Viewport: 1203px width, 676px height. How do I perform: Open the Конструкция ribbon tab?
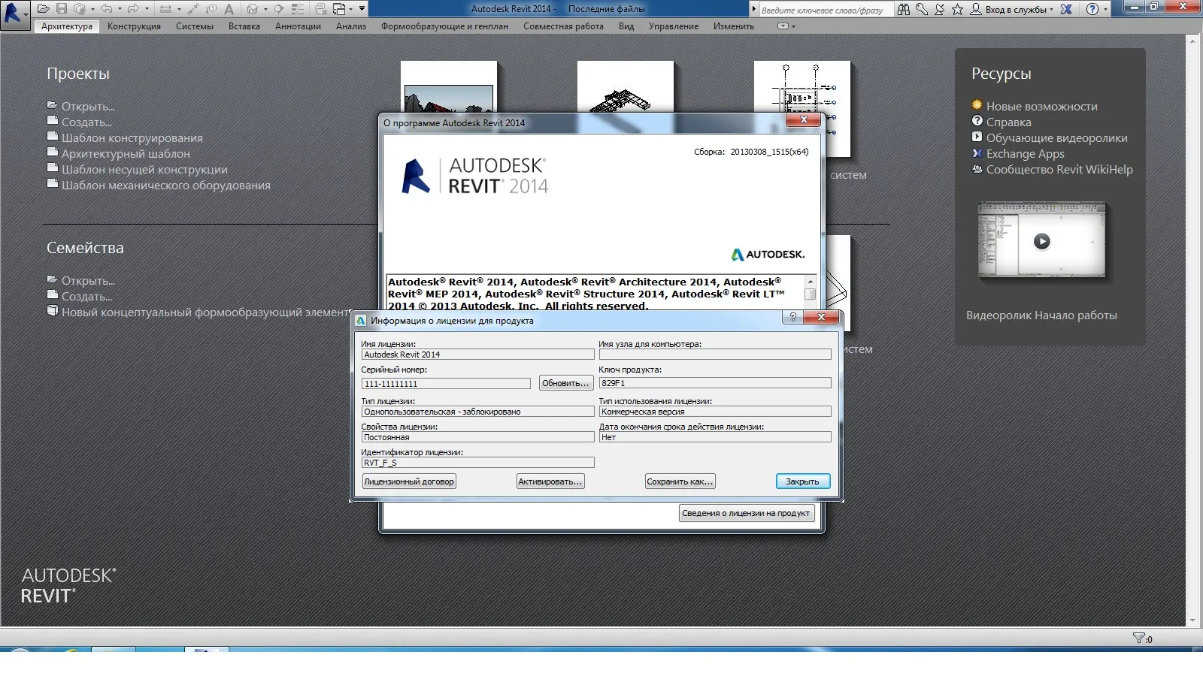click(x=134, y=26)
